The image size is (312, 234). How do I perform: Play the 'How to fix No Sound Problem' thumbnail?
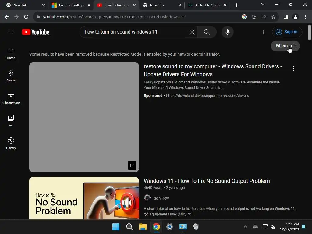tap(84, 198)
